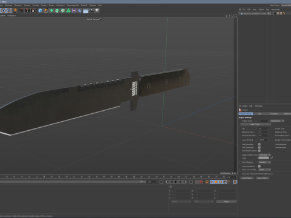
Task: Open the Project Scale units dropdown
Action: (277, 121)
